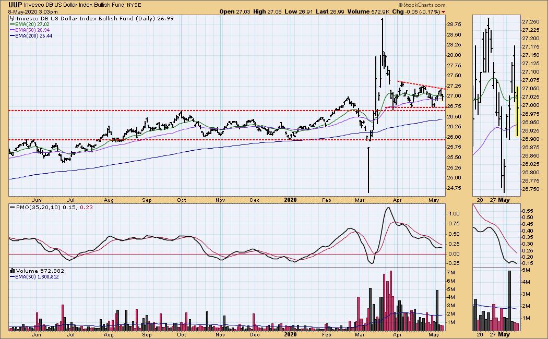The height and width of the screenshot is (339, 548).
Task: Click the 28.50 price axis label
Action: (x=454, y=34)
